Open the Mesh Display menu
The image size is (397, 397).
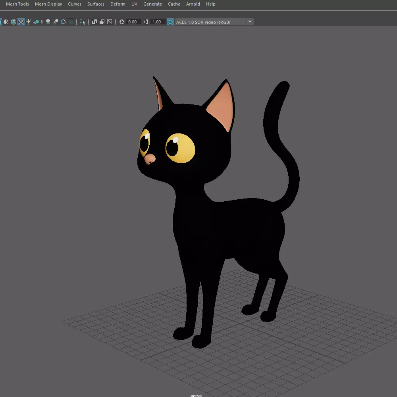click(48, 4)
